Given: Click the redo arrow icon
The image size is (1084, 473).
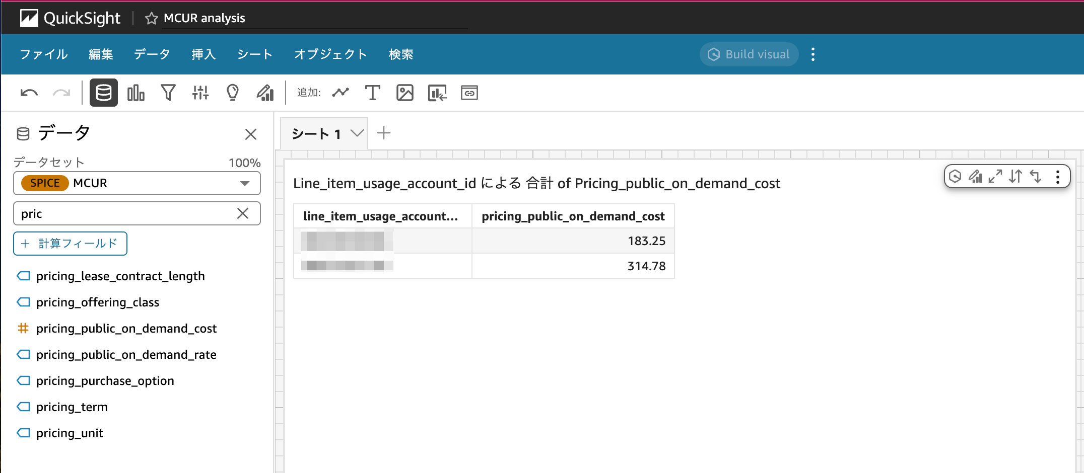Looking at the screenshot, I should pos(61,93).
